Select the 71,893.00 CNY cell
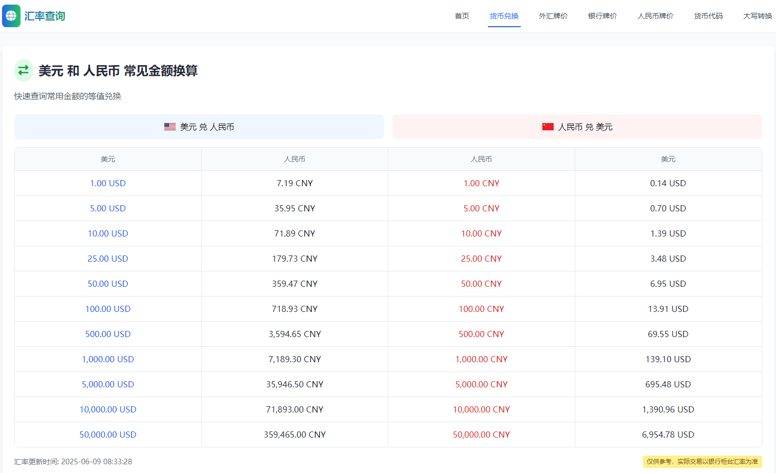The width and height of the screenshot is (776, 473). tap(295, 409)
